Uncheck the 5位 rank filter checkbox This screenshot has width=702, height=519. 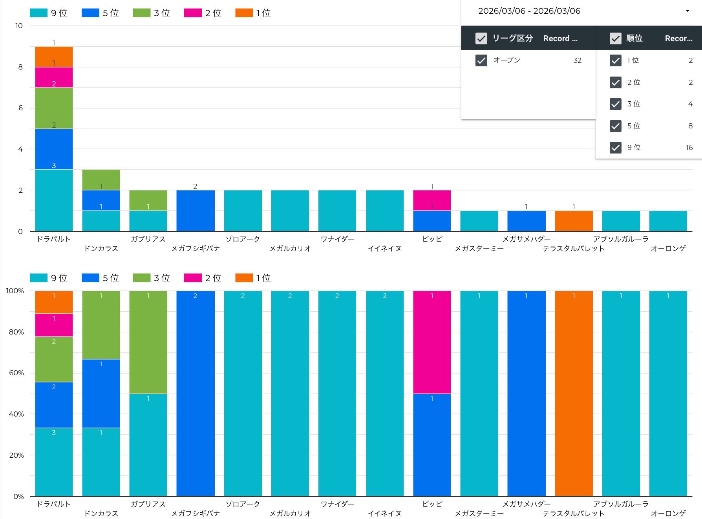coord(615,126)
